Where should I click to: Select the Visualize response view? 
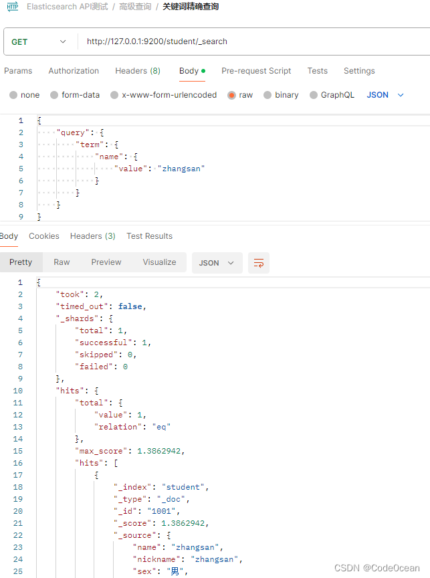point(160,262)
